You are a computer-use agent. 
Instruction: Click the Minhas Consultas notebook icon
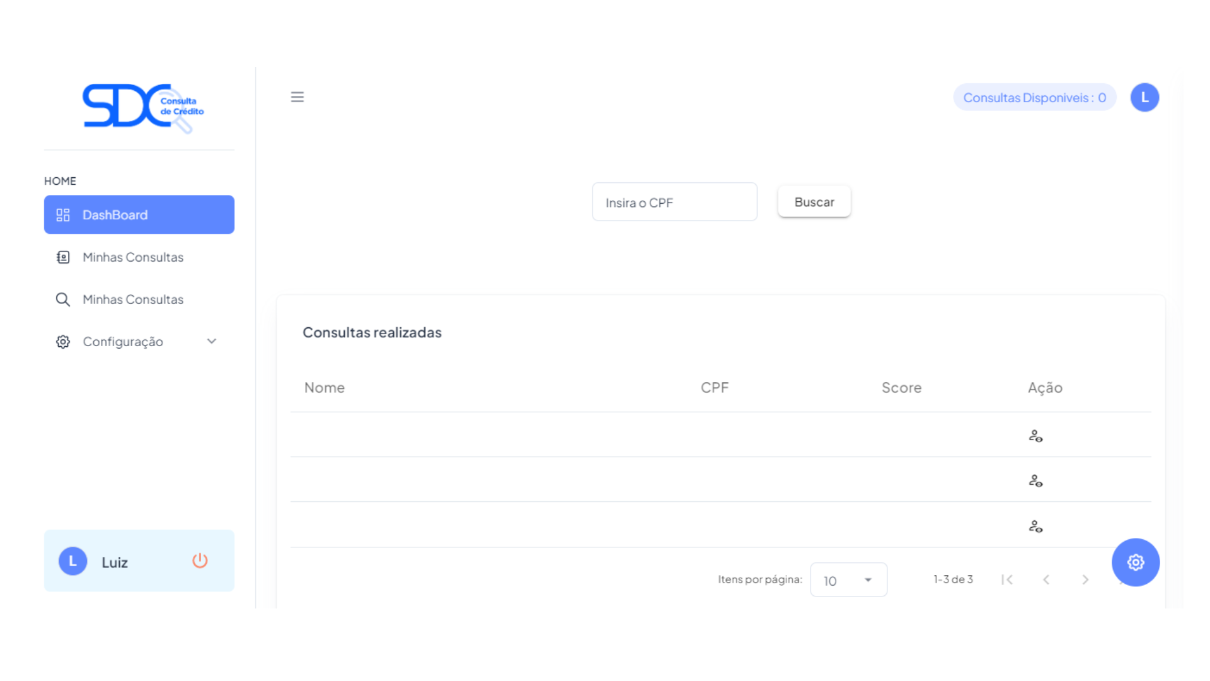tap(63, 257)
